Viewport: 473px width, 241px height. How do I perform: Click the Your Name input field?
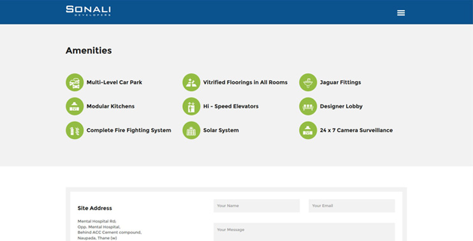[x=256, y=206]
